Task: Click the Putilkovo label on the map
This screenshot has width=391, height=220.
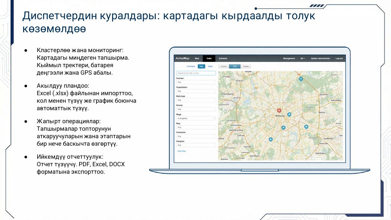Action: click(239, 80)
